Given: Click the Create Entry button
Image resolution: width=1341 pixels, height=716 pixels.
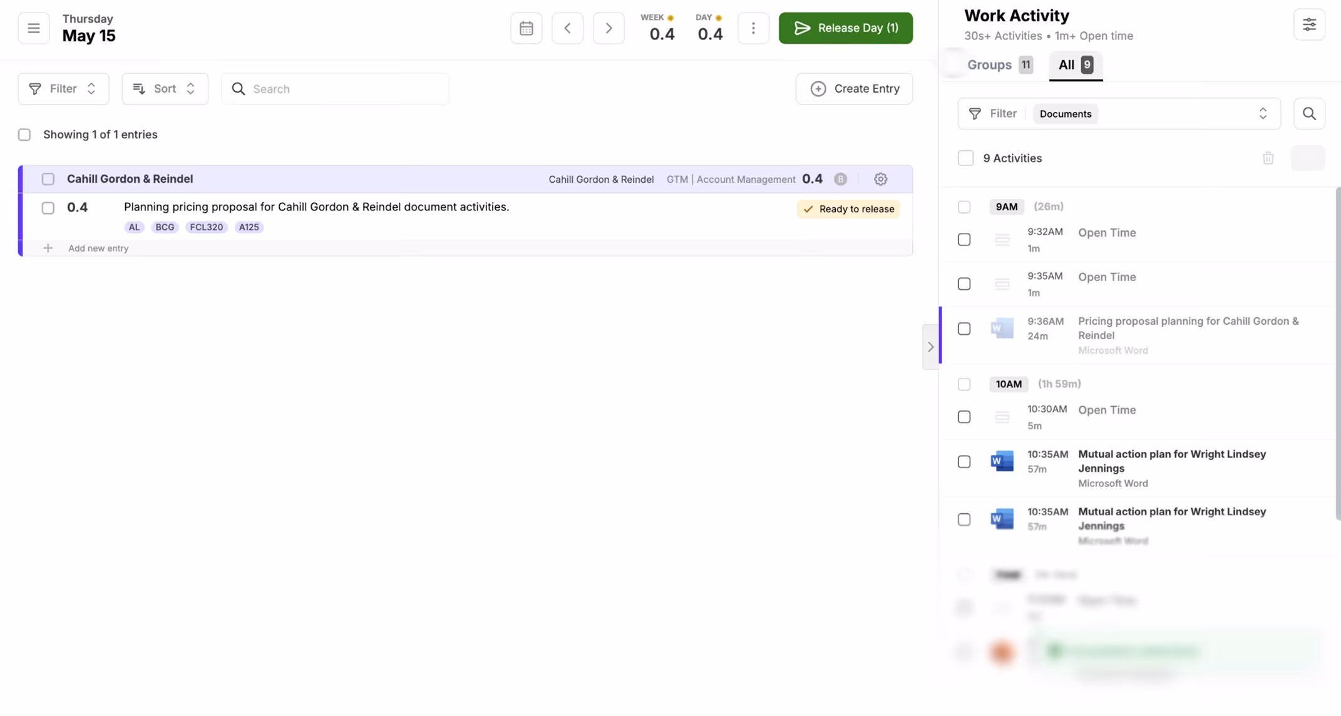Looking at the screenshot, I should (x=854, y=89).
